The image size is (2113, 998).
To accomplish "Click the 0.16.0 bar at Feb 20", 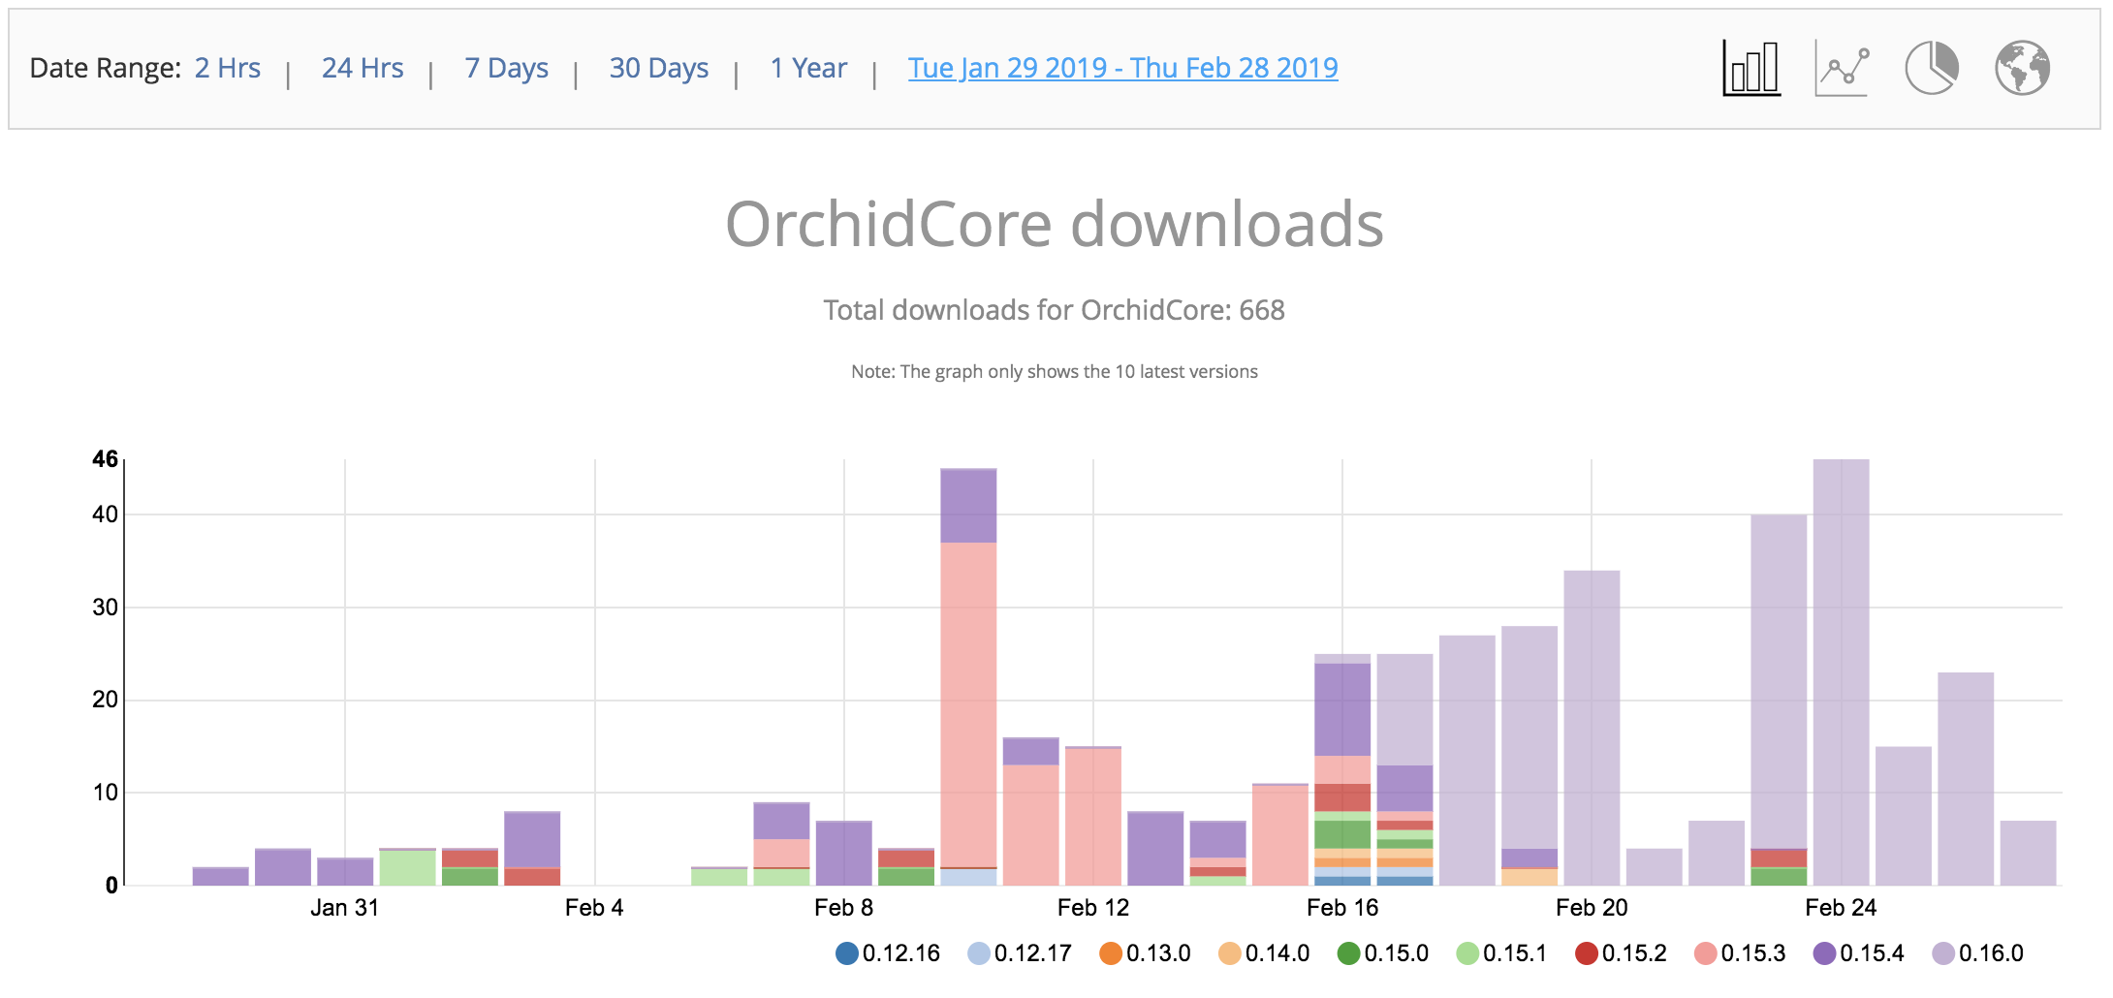I will [1592, 728].
